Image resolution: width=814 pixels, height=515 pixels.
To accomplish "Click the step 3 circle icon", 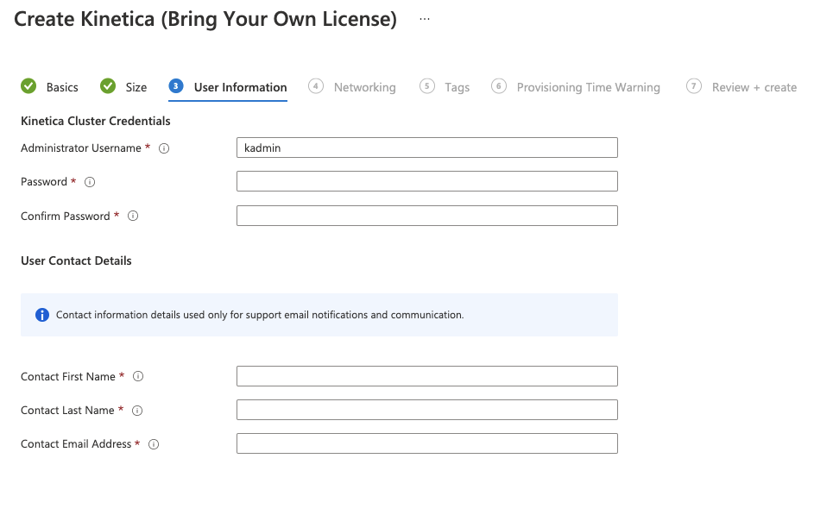I will [x=176, y=86].
